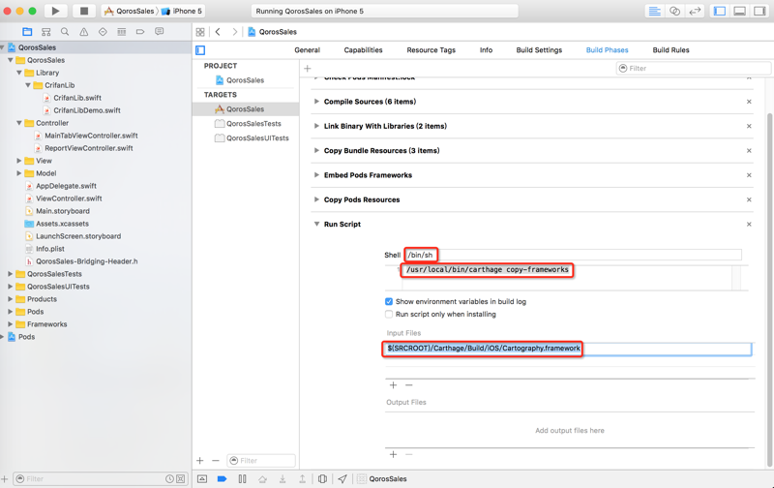Screen dimensions: 774x488
Task: Expand Copy Bundle Resources phase
Action: coord(316,151)
